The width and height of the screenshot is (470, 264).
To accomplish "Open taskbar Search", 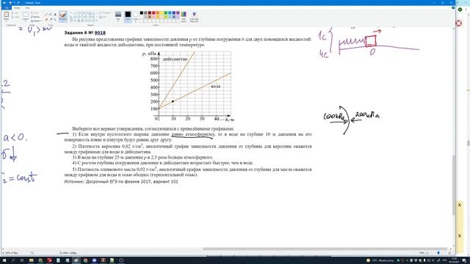I will 13,260.
